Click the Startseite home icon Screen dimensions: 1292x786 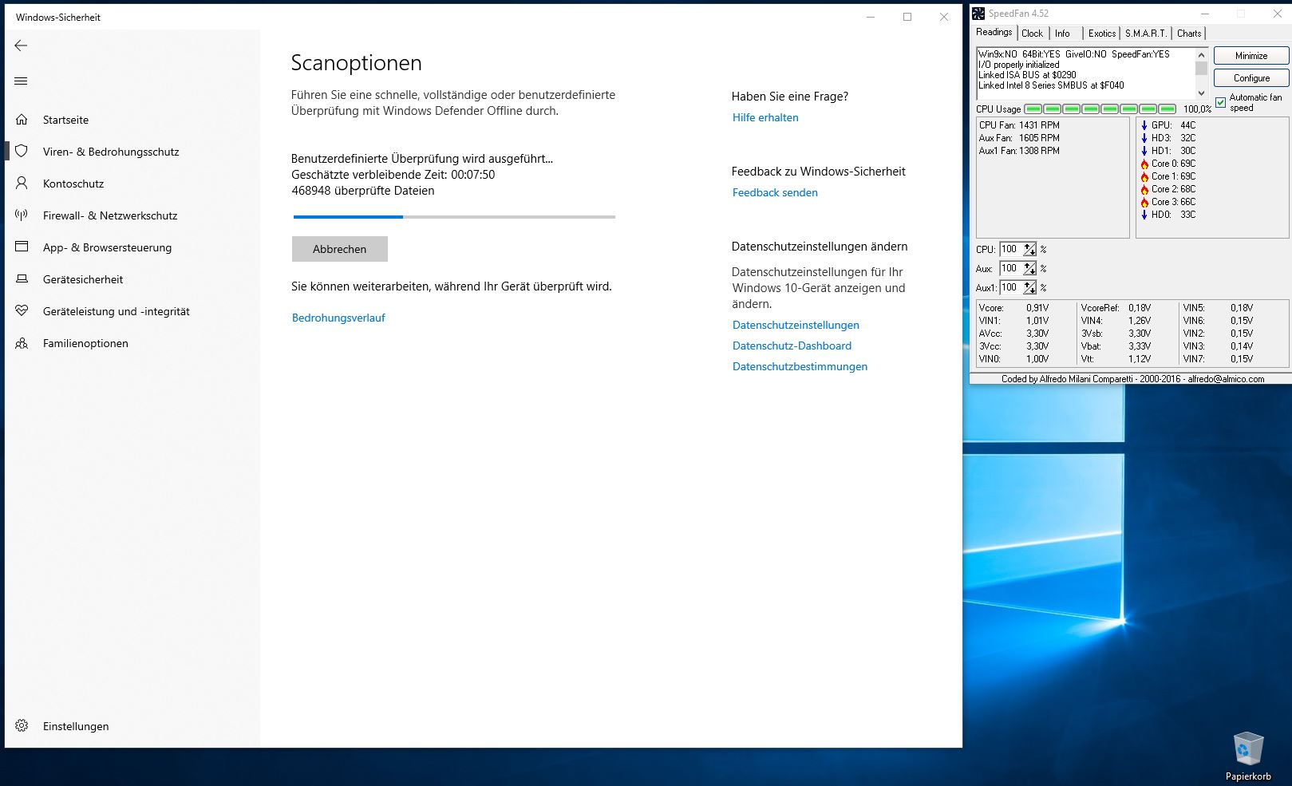[22, 120]
